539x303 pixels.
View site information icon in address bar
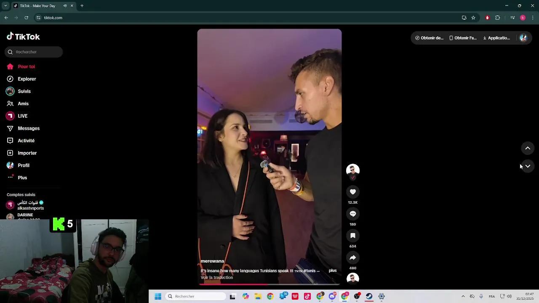click(x=38, y=18)
